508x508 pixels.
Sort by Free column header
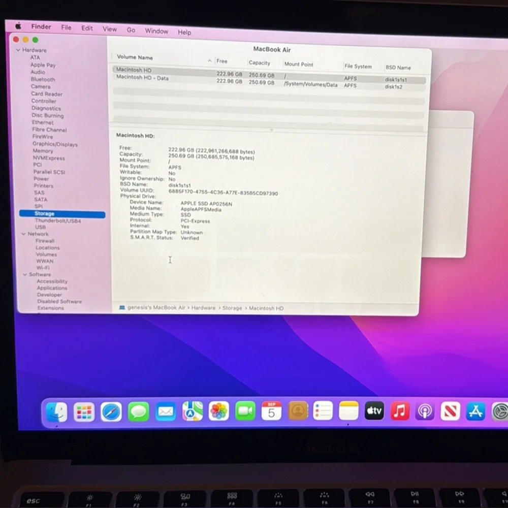click(x=222, y=61)
